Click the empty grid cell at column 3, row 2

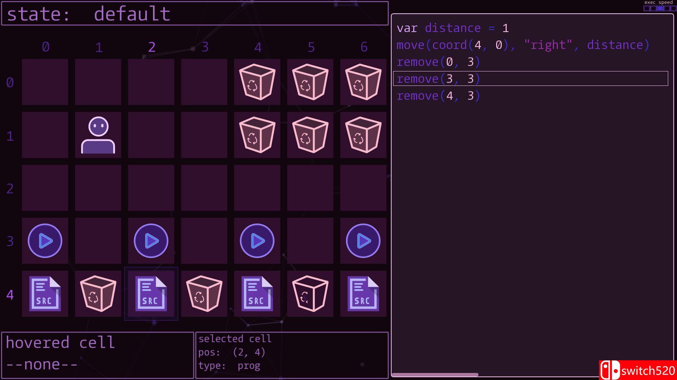pos(204,188)
